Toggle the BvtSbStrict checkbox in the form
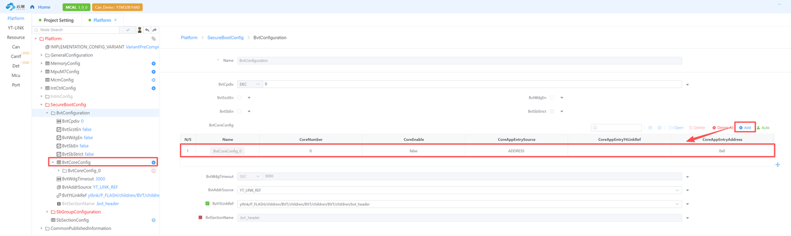791x236 pixels. (x=552, y=112)
